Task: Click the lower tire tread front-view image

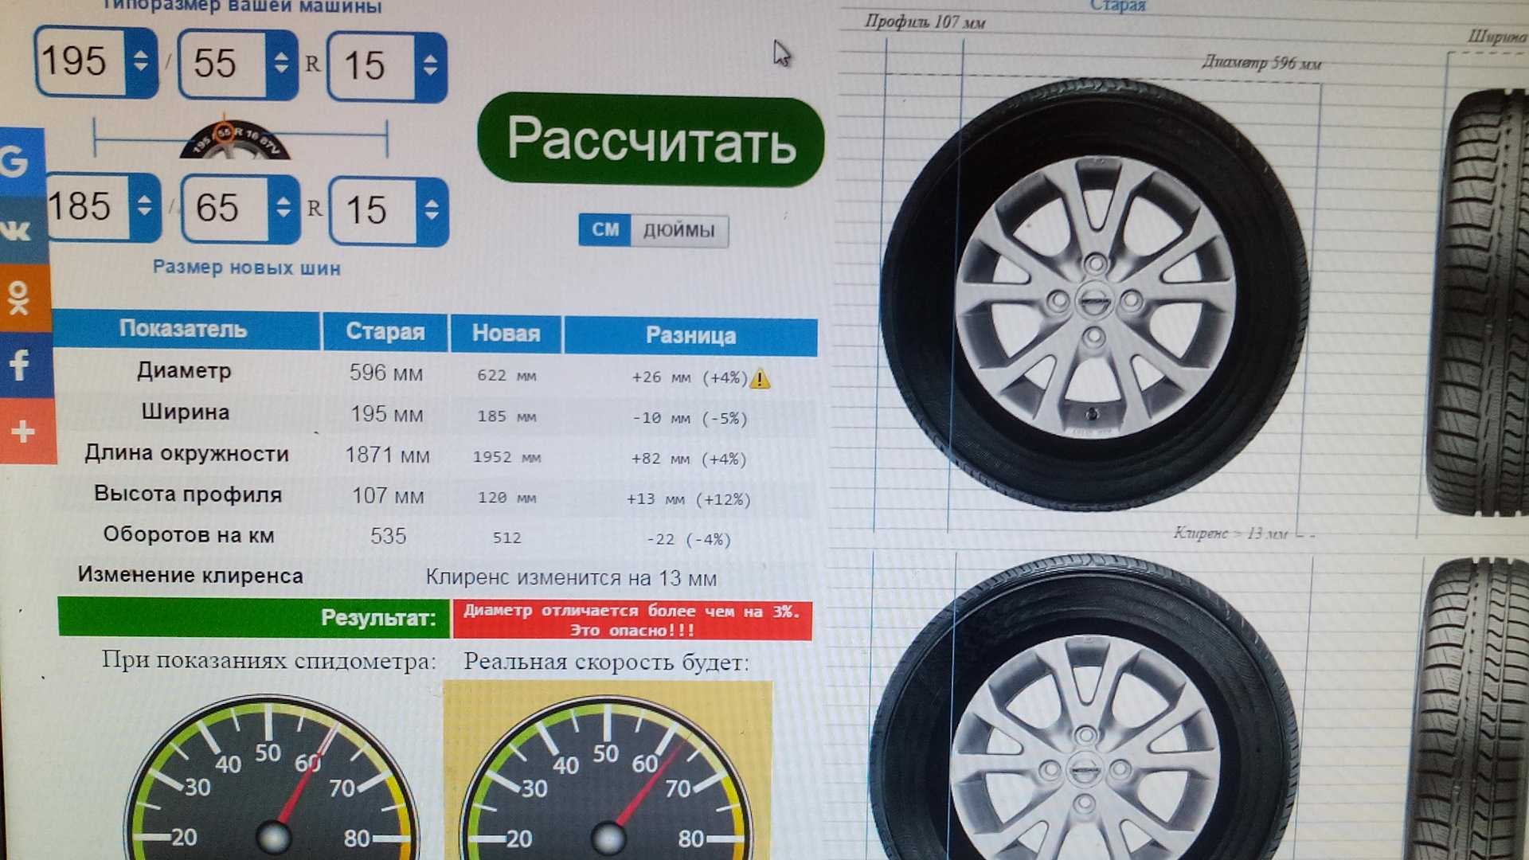Action: point(1472,709)
